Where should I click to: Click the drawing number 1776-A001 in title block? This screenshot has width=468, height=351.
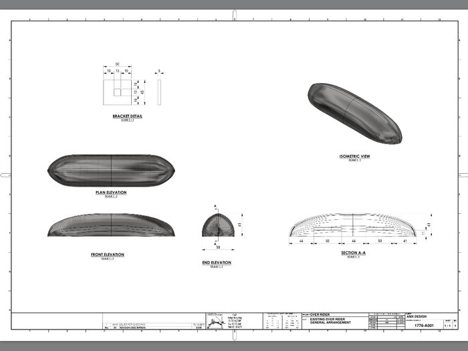424,326
